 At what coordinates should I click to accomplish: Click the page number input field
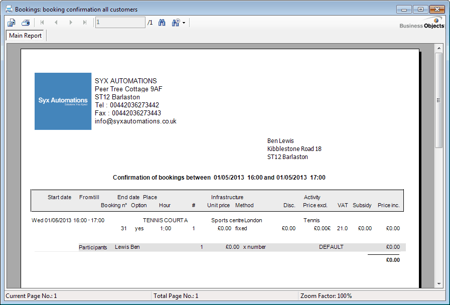click(120, 23)
